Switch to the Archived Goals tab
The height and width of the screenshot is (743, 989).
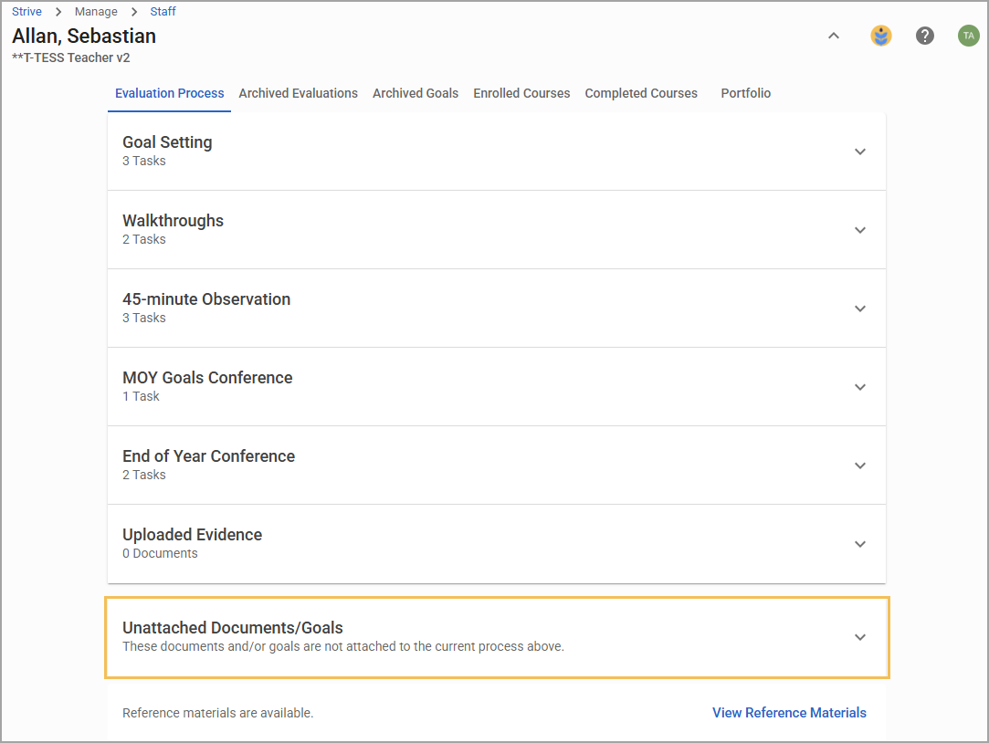415,93
